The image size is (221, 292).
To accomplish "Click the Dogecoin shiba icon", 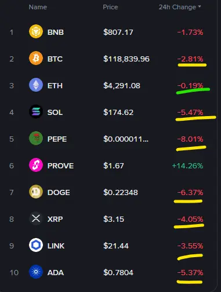I will (36, 192).
